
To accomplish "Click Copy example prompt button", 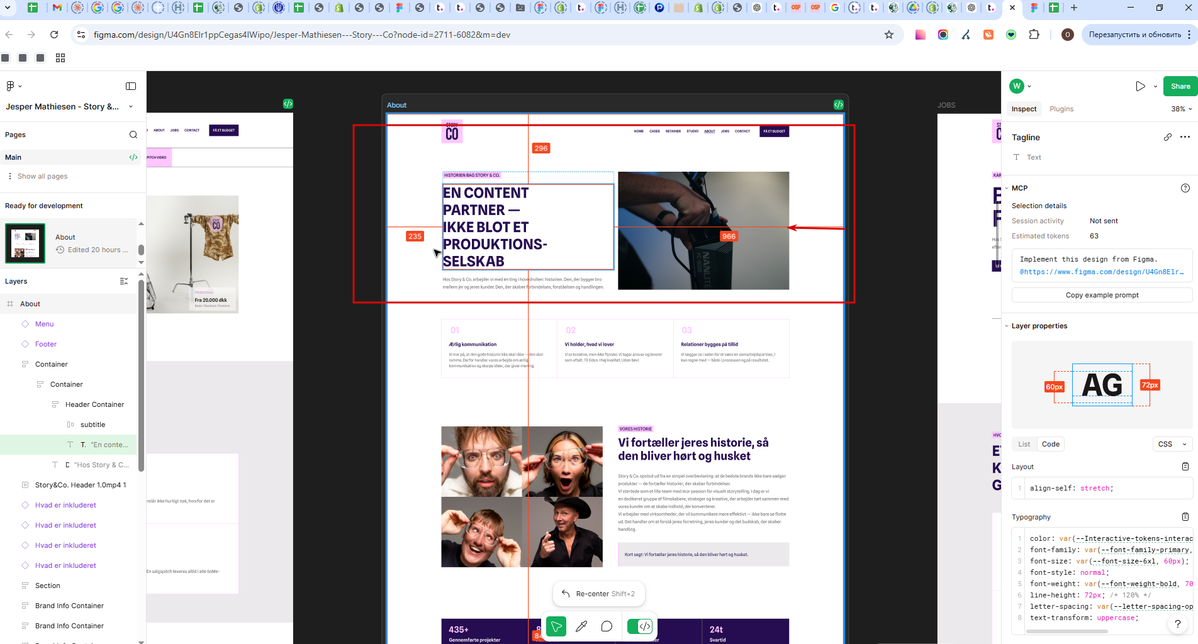I will (x=1102, y=295).
